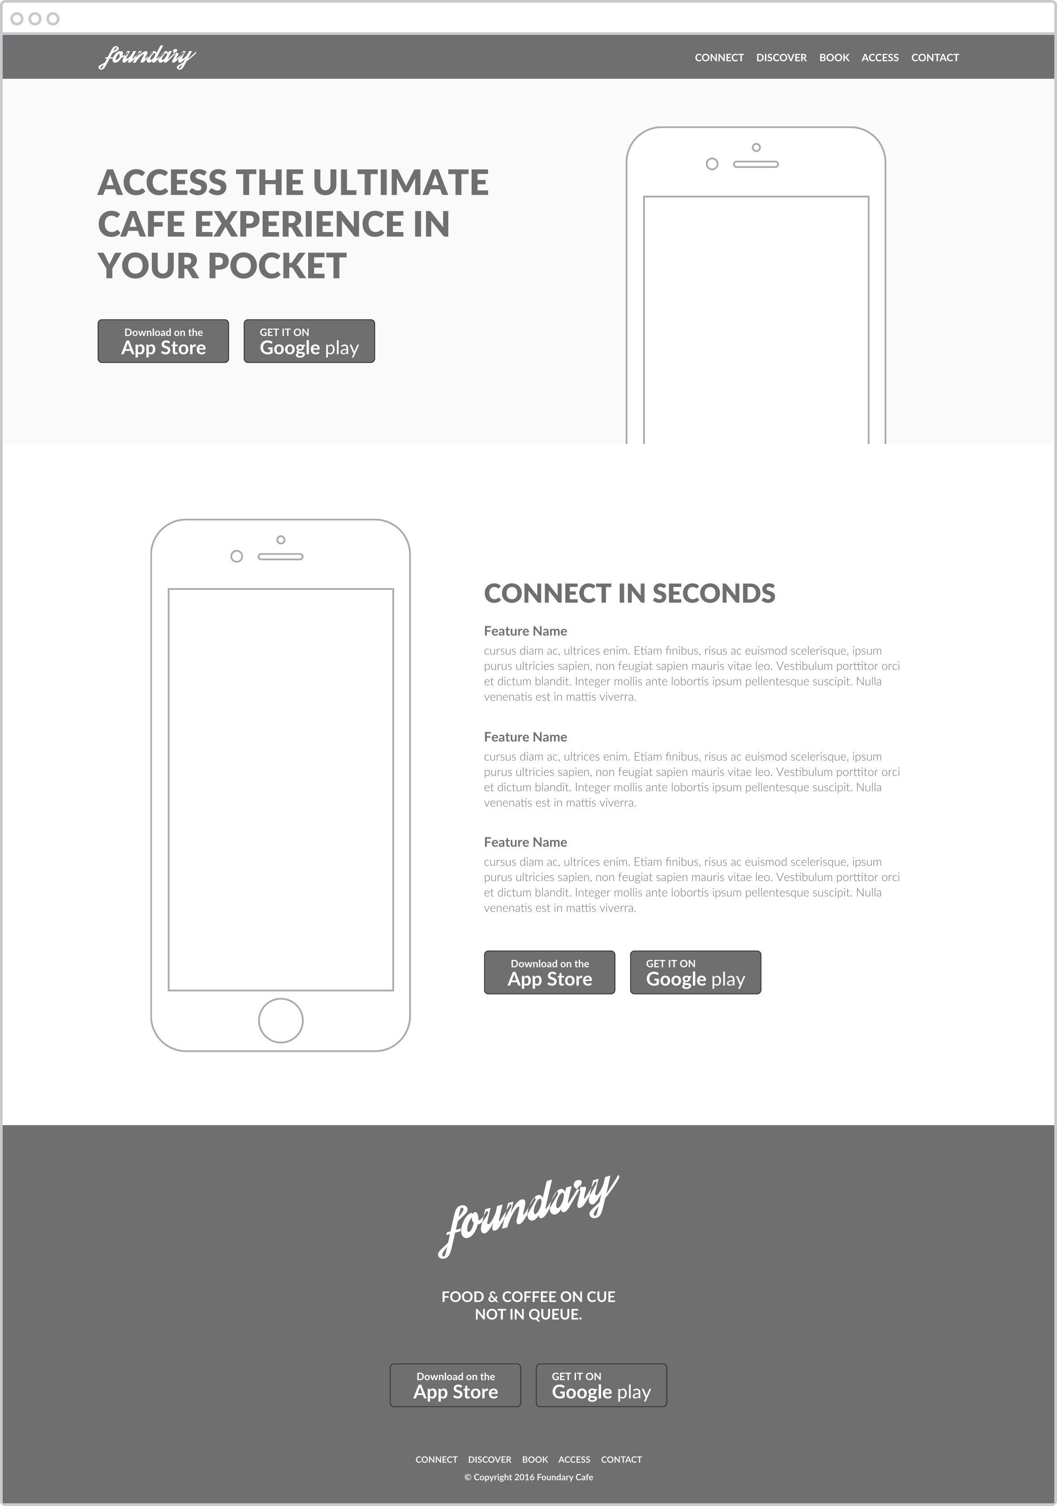
Task: Select the DISCOVER navigation menu item
Action: 780,57
